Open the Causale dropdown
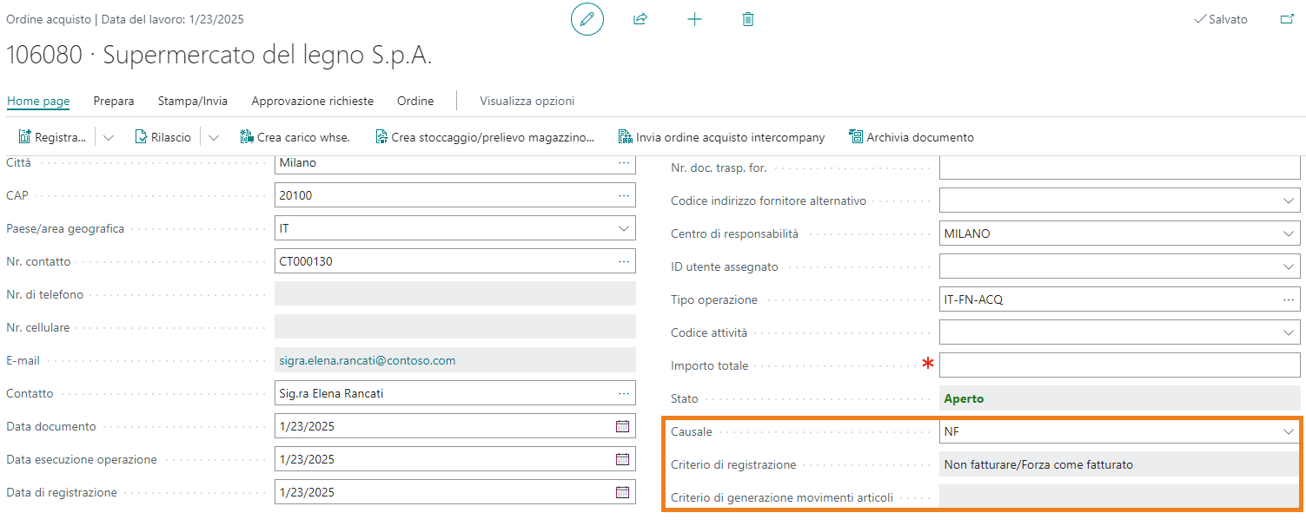Screen dimensions: 1306x526 click(1288, 431)
